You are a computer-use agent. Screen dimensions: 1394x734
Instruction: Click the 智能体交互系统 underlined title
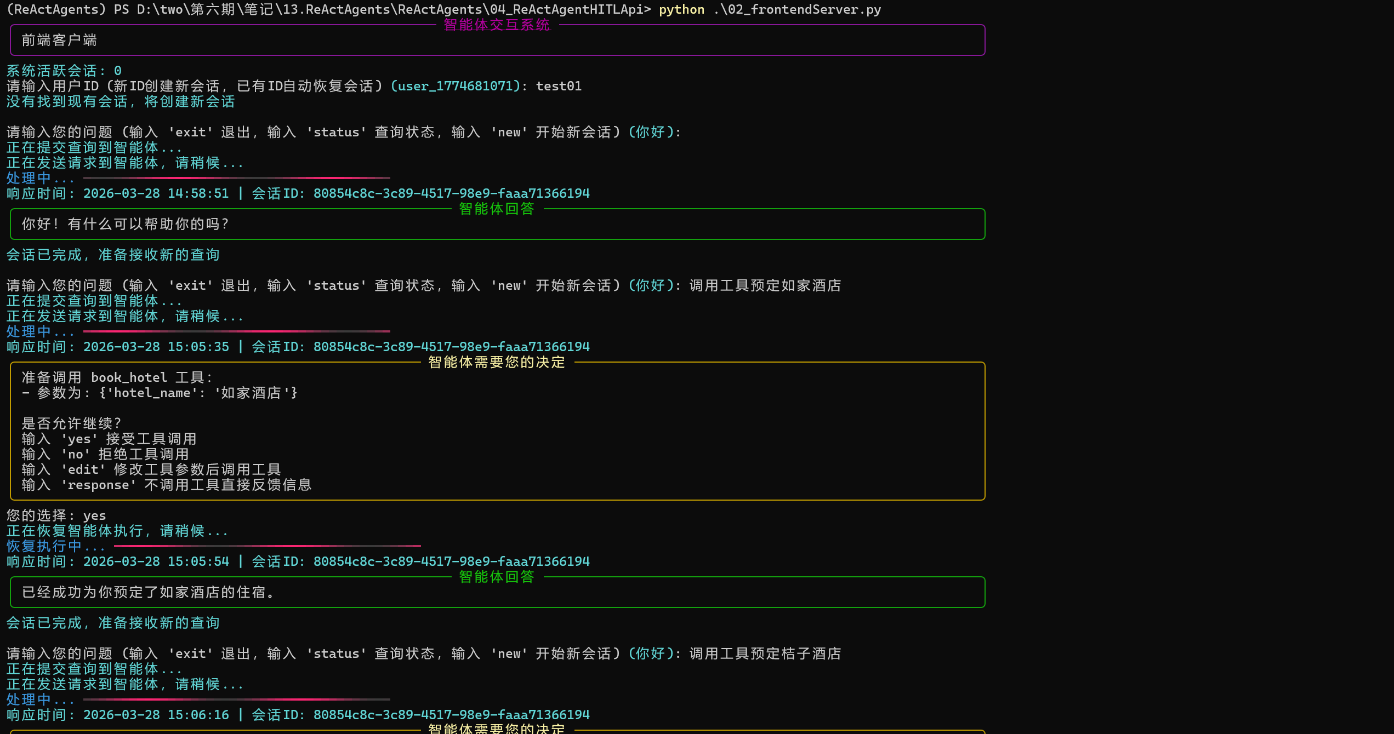pyautogui.click(x=497, y=25)
